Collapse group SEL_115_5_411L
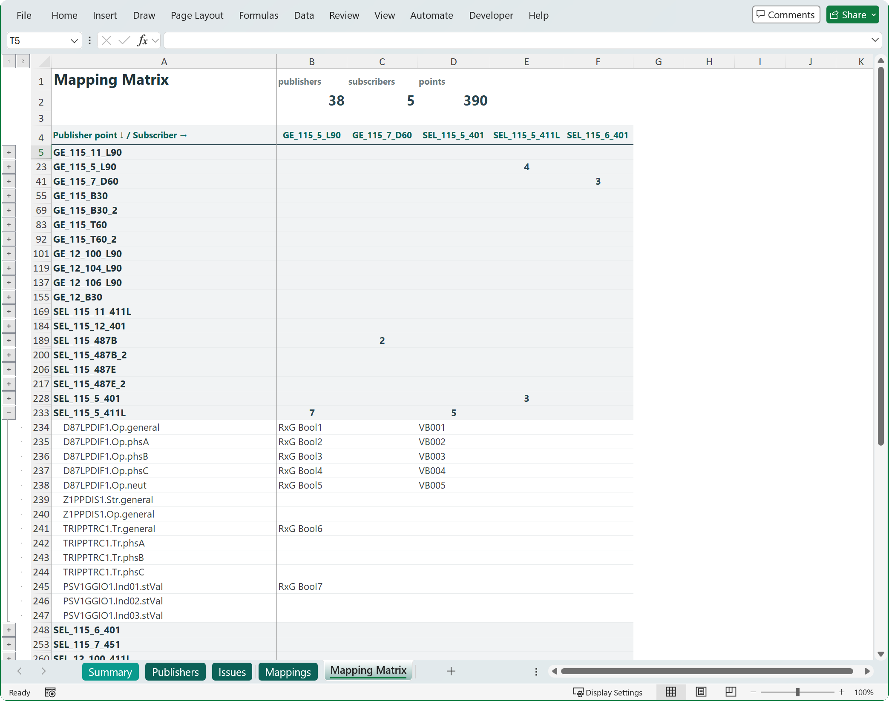This screenshot has height=701, width=889. (9, 413)
